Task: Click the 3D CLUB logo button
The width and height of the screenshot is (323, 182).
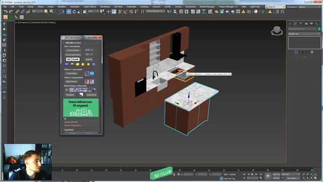Action: pos(73,59)
